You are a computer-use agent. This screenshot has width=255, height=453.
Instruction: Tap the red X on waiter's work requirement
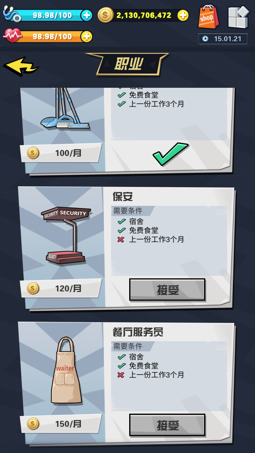pos(121,375)
